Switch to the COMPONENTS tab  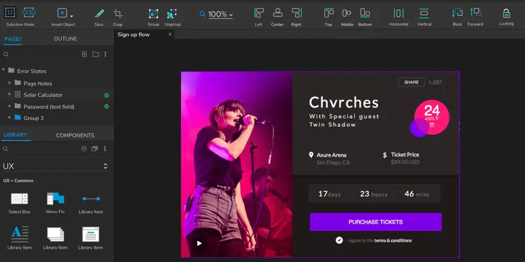pyautogui.click(x=75, y=135)
